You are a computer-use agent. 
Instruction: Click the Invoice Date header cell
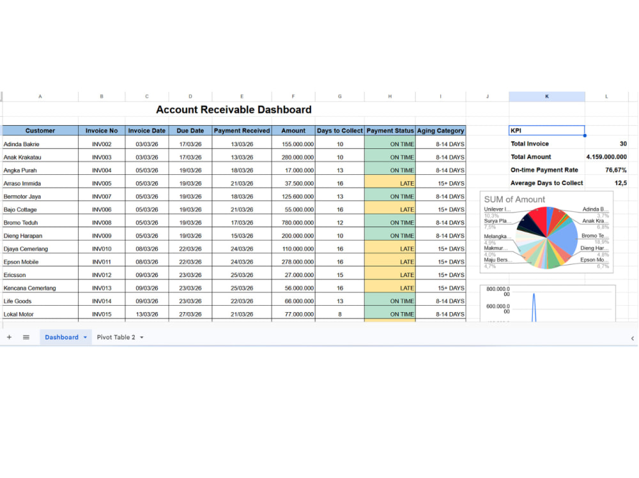point(147,131)
